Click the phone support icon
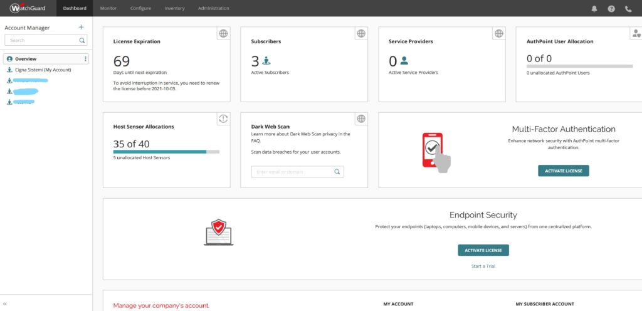642x311 pixels. click(x=628, y=9)
